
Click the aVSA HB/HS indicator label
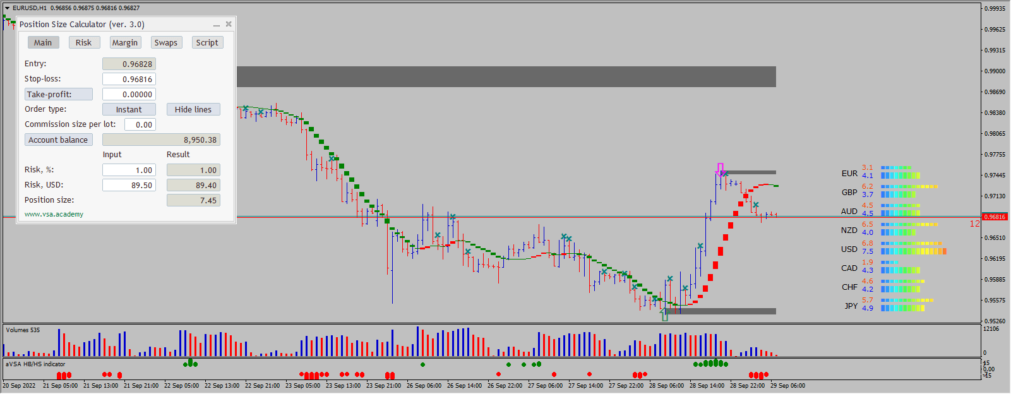35,364
